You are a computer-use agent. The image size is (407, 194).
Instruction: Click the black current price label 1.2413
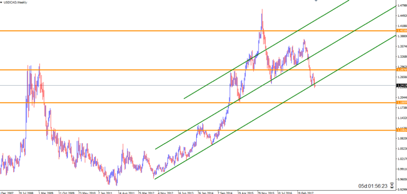[x=402, y=85]
